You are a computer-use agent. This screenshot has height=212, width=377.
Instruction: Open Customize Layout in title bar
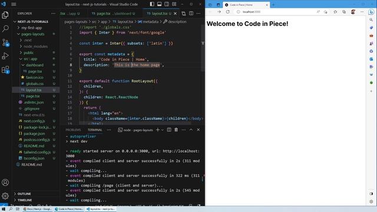[174, 4]
